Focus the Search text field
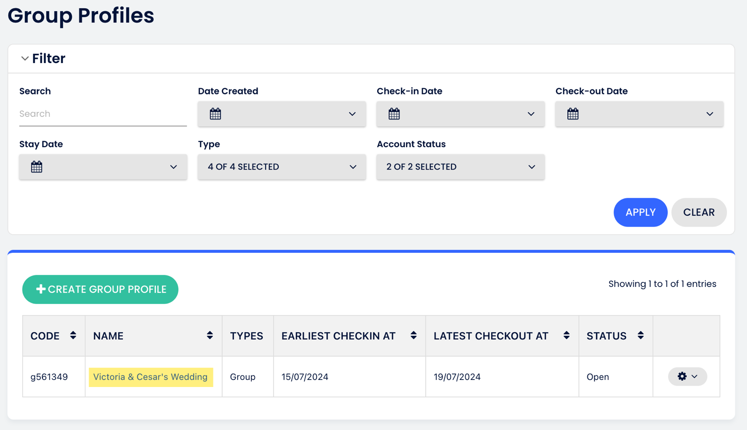 pyautogui.click(x=103, y=114)
